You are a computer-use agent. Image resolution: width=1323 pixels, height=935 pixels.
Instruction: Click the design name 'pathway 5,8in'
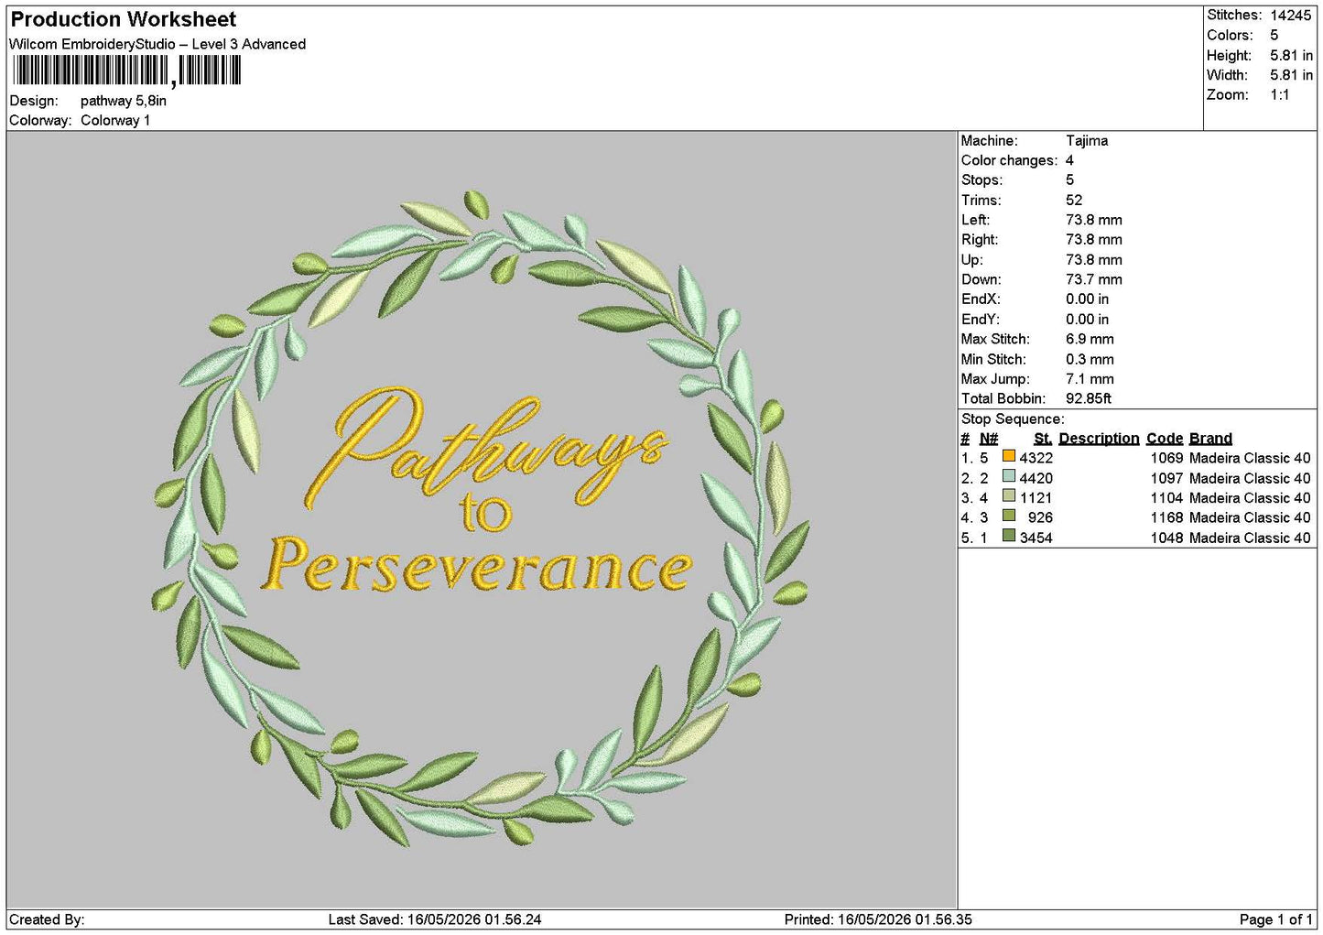coord(124,101)
